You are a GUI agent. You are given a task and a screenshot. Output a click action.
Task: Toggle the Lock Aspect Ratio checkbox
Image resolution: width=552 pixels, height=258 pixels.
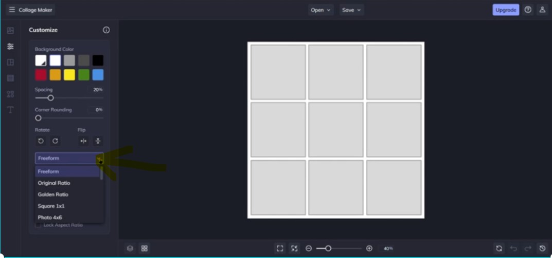pyautogui.click(x=38, y=225)
